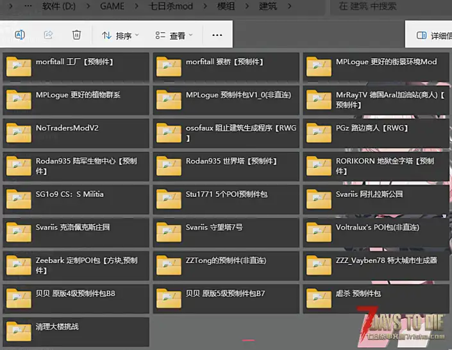Select folder icon of 贝贝 原版5级预制件包B7
452x350 pixels.
(169, 298)
